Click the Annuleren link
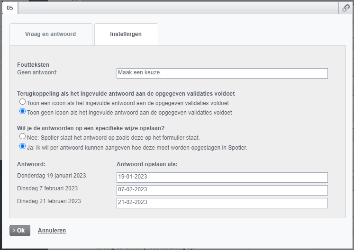This screenshot has height=250, width=354. tap(52, 231)
